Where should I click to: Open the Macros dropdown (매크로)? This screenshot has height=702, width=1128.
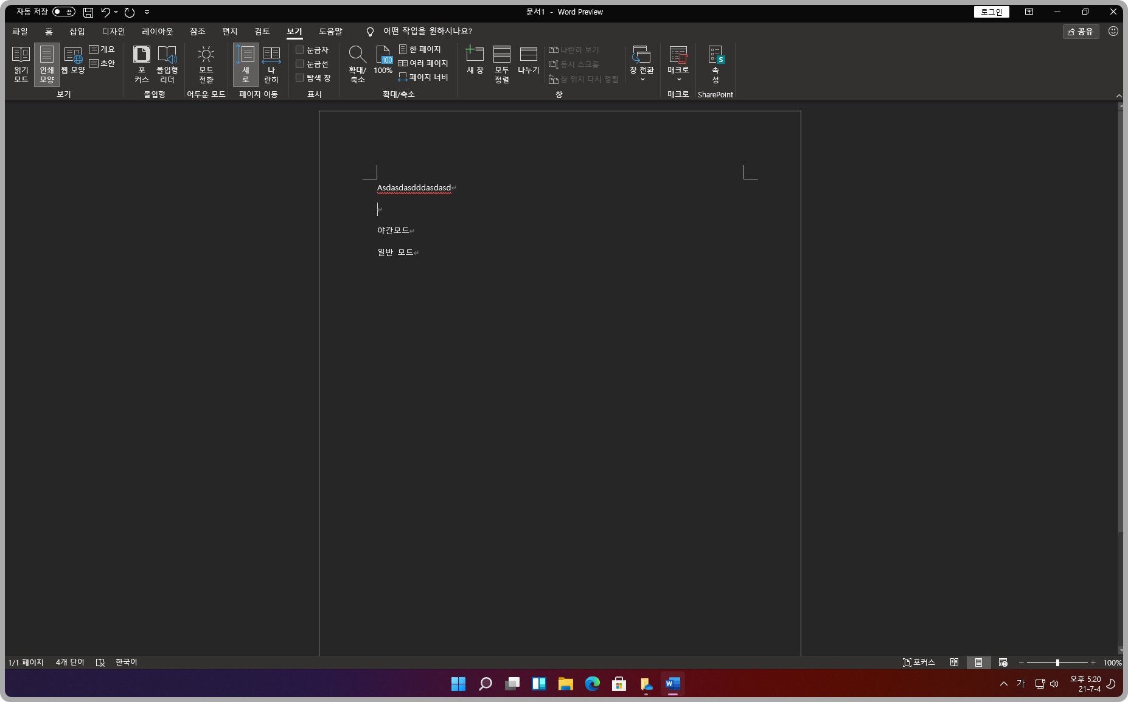678,64
